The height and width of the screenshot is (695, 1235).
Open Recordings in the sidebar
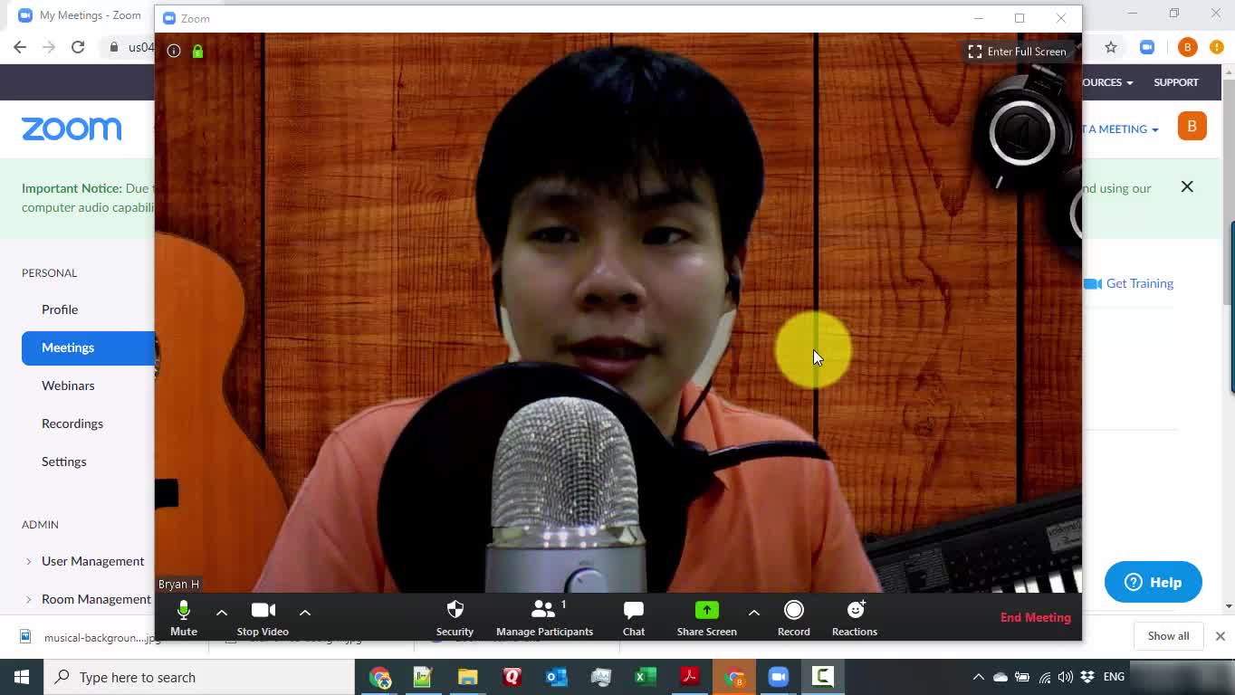[72, 424]
